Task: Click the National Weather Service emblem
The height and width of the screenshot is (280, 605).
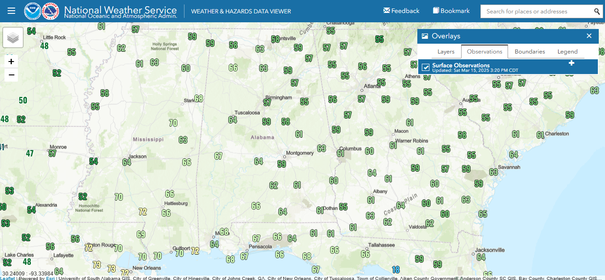Action: pyautogui.click(x=50, y=11)
